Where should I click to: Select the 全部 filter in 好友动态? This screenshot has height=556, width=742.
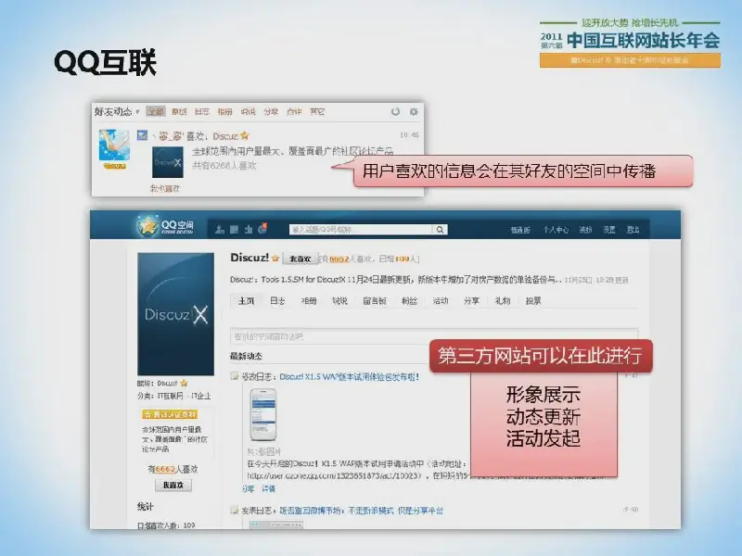tap(156, 111)
